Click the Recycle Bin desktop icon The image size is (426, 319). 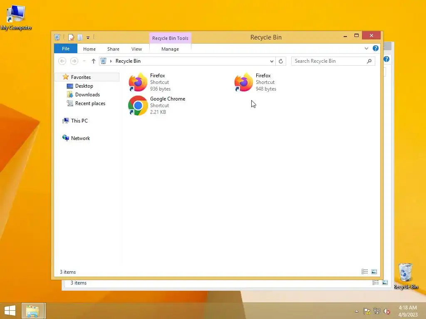click(x=406, y=276)
